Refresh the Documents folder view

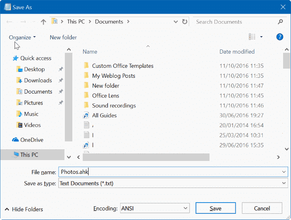pyautogui.click(x=185, y=22)
